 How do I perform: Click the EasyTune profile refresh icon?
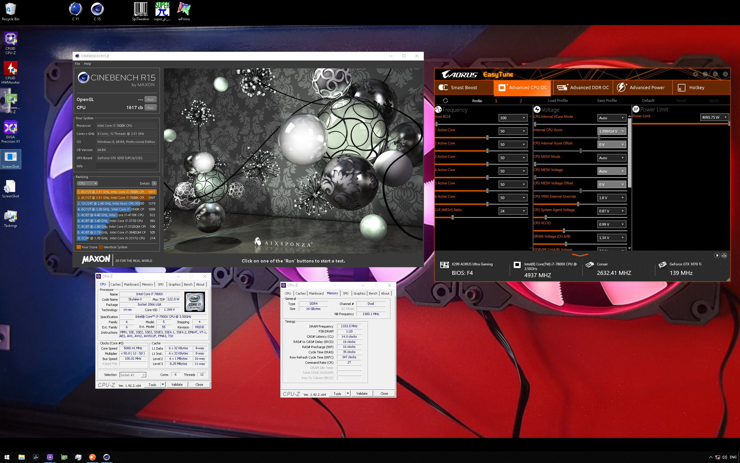pyautogui.click(x=445, y=101)
